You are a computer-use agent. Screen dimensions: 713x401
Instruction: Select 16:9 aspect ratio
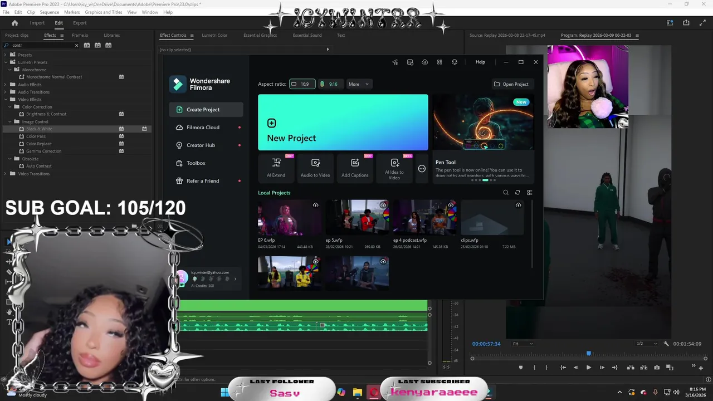pyautogui.click(x=302, y=84)
